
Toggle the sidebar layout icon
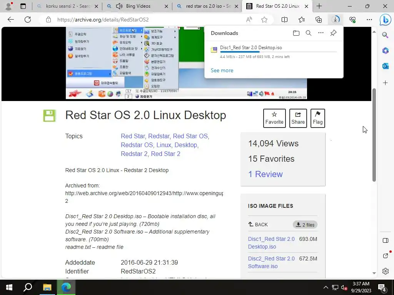click(x=385, y=240)
